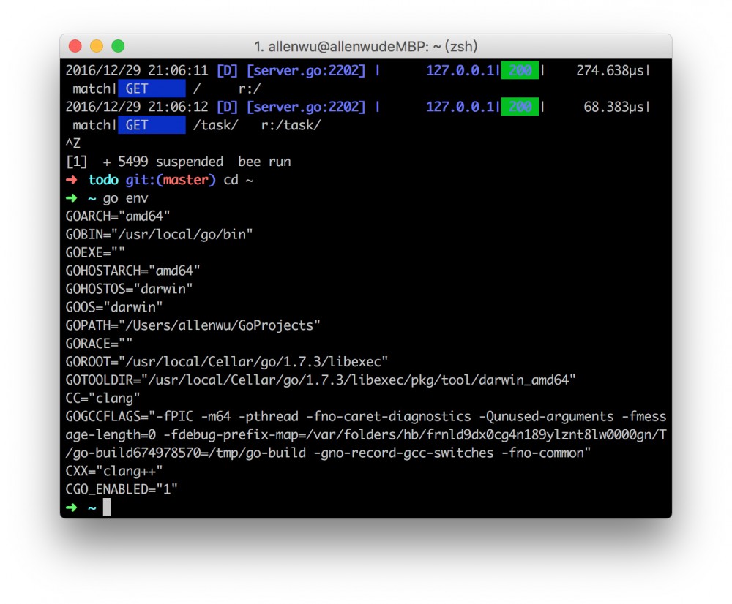This screenshot has width=732, height=604.
Task: Click the line CGO_ENABLED="1"
Action: coord(122,488)
